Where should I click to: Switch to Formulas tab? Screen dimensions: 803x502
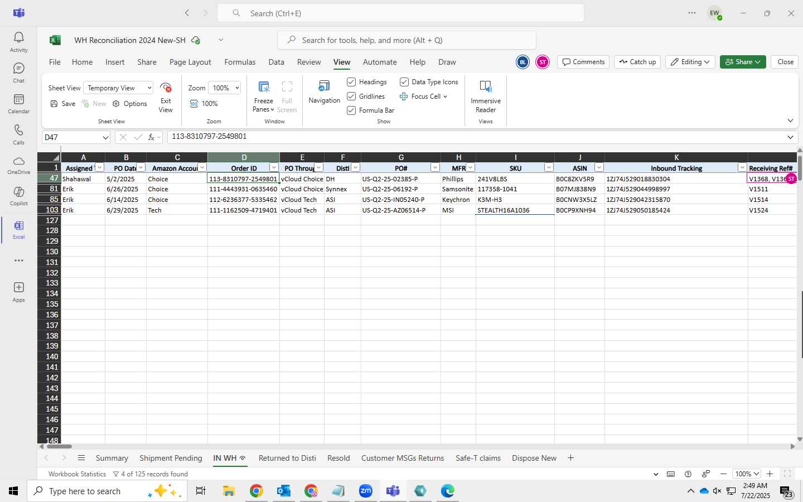coord(240,62)
